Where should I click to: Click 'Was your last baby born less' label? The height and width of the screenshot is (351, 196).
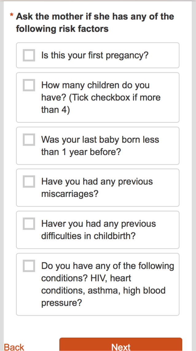click(x=100, y=140)
